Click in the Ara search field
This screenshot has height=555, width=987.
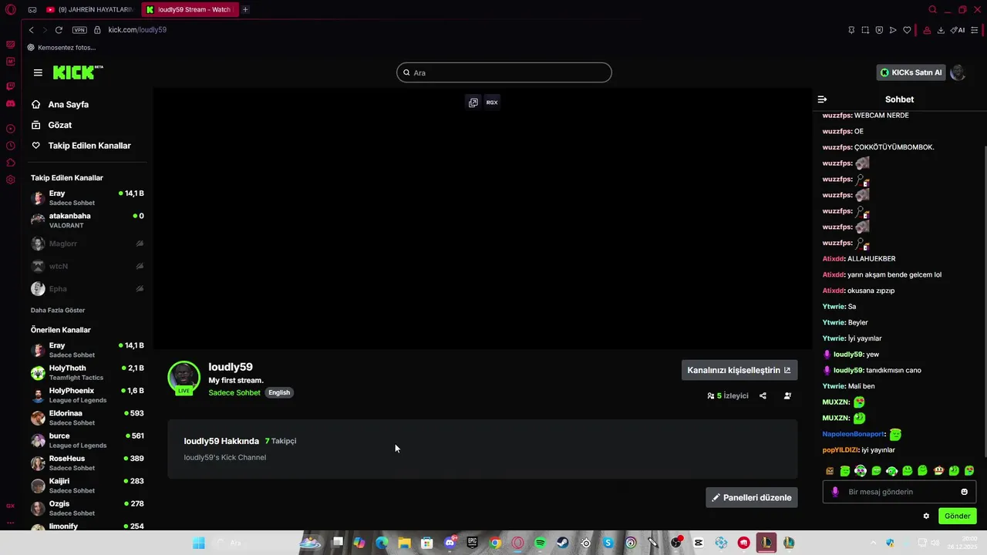pos(504,72)
